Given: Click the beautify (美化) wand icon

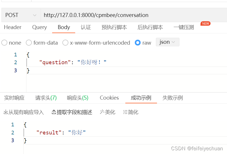Looking at the screenshot, I should point(102,112).
